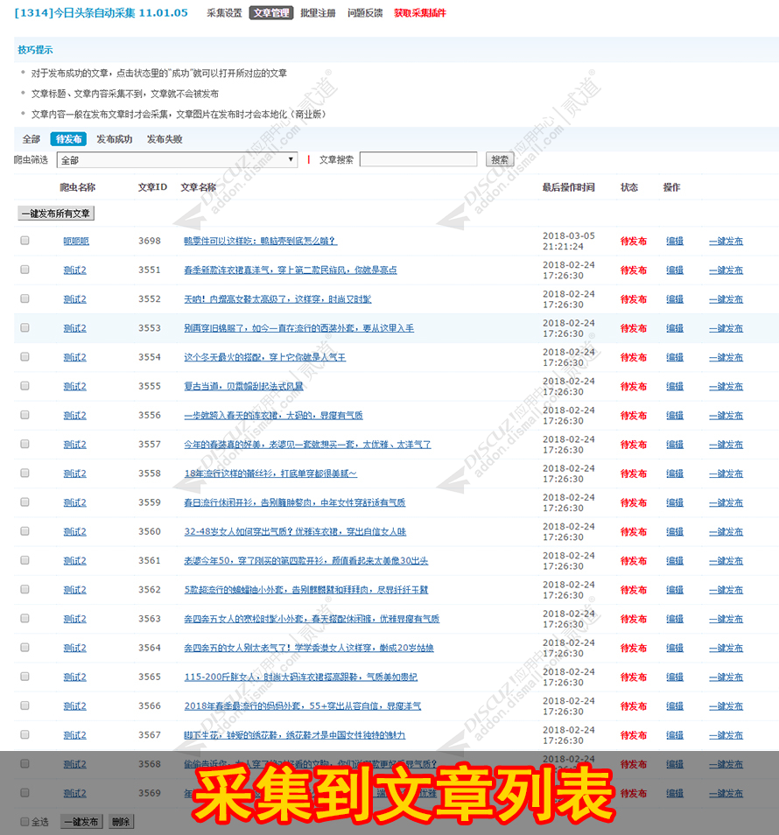Open article title link for ID 3555
779x835 pixels.
pos(243,386)
